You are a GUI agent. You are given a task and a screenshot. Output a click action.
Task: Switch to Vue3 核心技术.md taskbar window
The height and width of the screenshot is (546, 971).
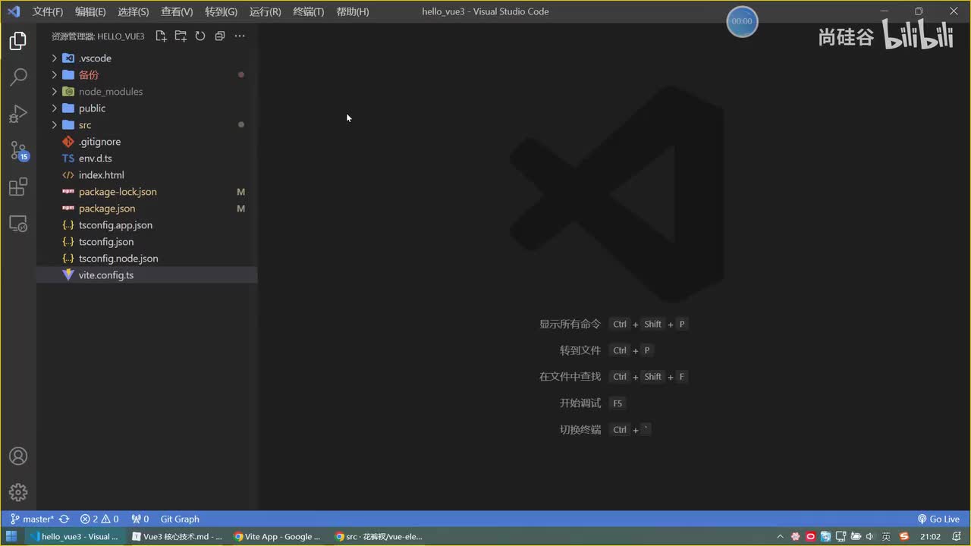pyautogui.click(x=177, y=537)
